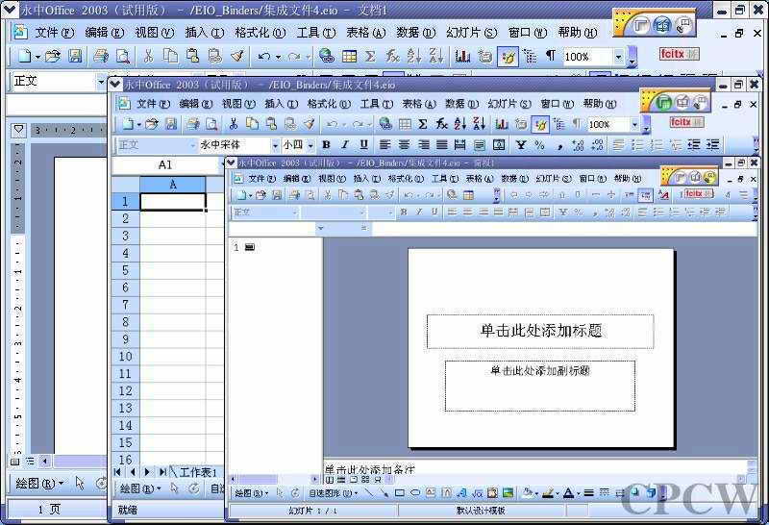Screen dimensions: 769x525
Task: Toggle Bold in the spreadsheet formatting toolbar
Action: coord(326,145)
